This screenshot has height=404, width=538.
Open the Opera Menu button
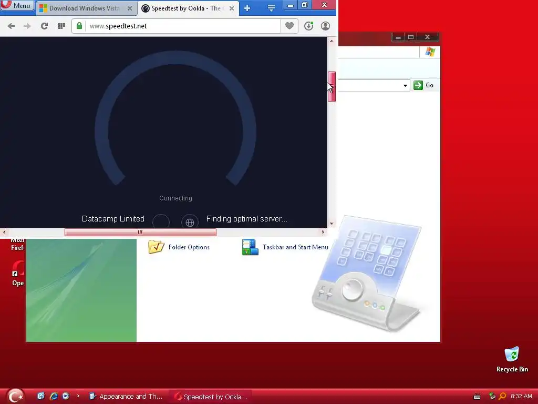point(17,5)
